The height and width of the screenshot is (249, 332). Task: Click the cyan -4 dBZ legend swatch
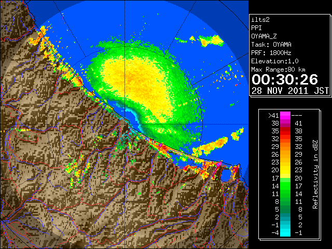[285, 233]
